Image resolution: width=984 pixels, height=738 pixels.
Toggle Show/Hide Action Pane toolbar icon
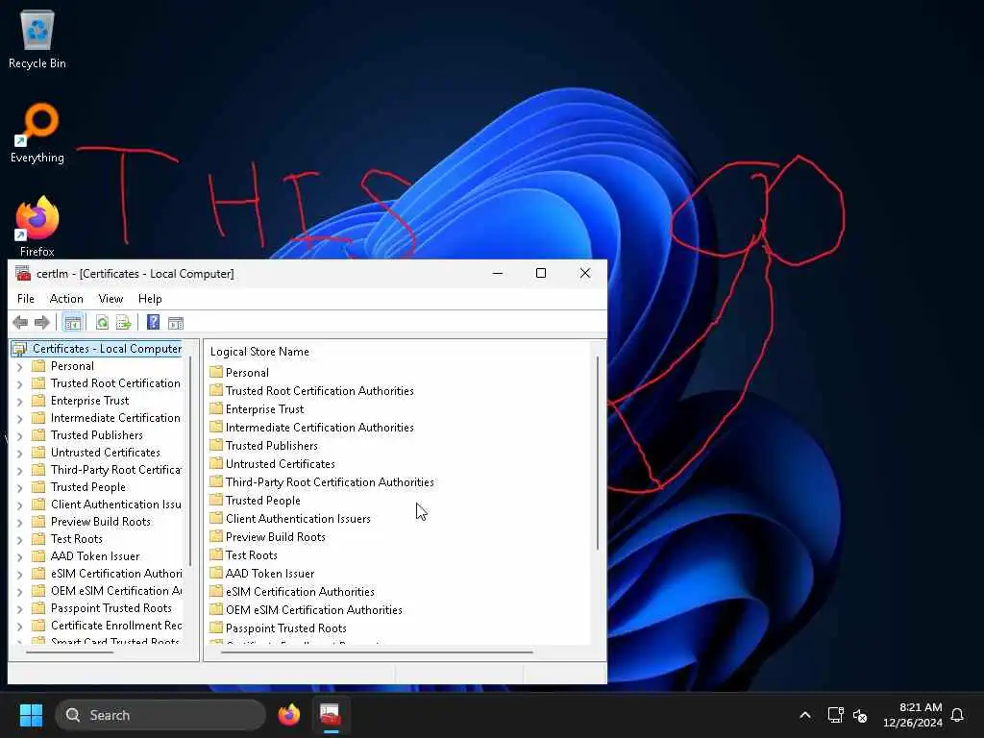click(176, 323)
